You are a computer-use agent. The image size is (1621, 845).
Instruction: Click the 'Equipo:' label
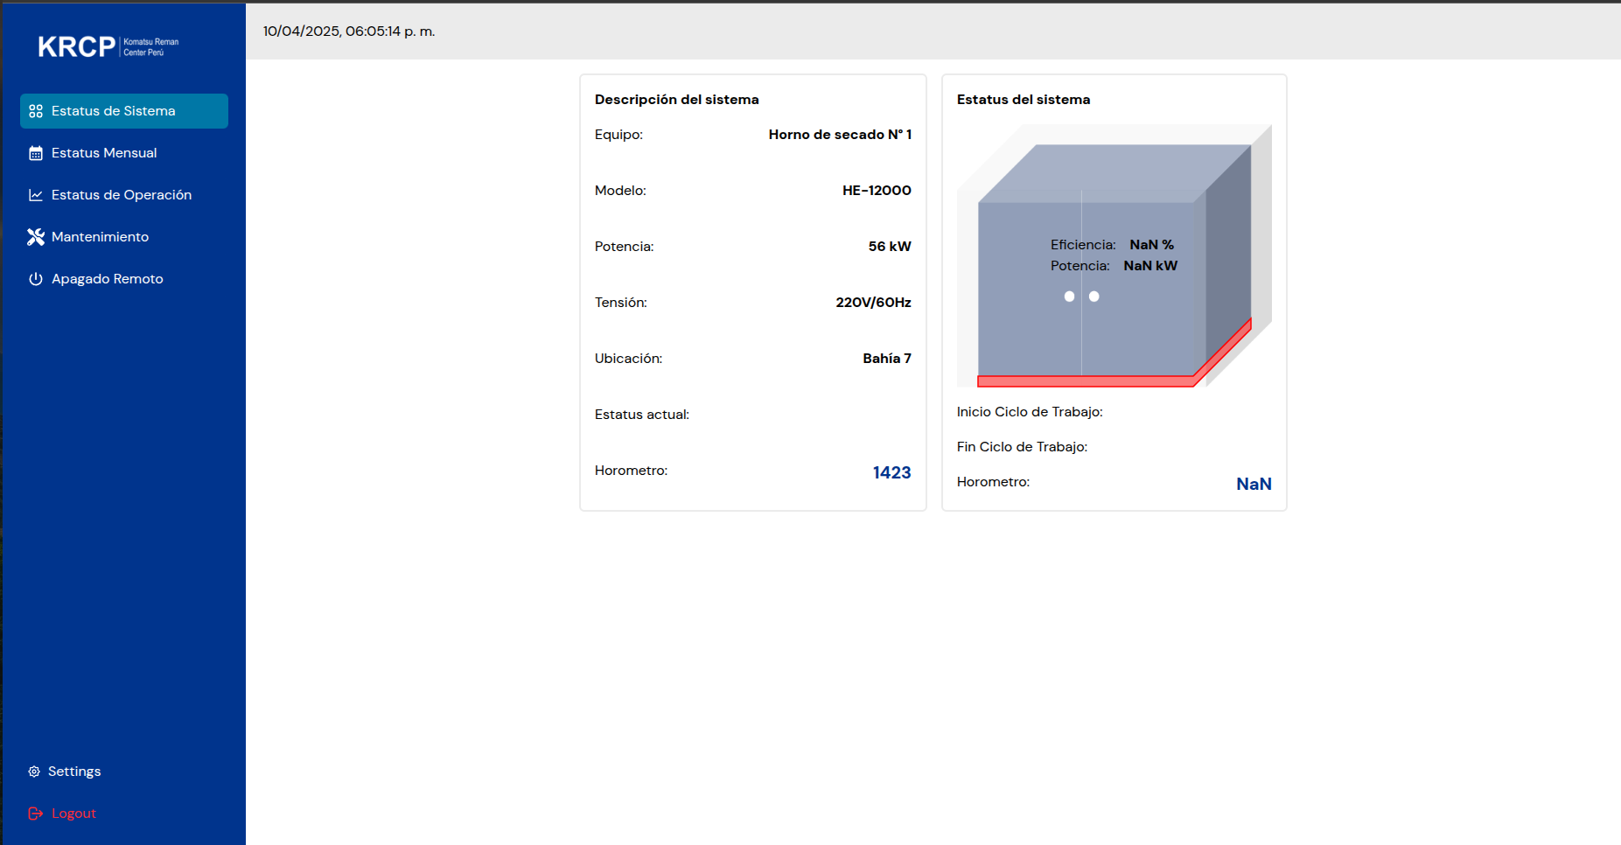click(618, 135)
